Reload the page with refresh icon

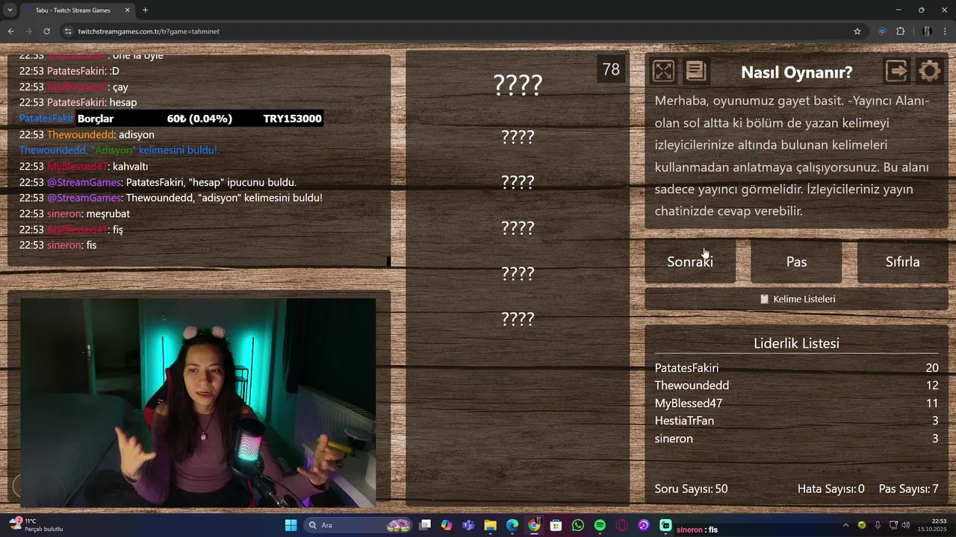coord(46,31)
